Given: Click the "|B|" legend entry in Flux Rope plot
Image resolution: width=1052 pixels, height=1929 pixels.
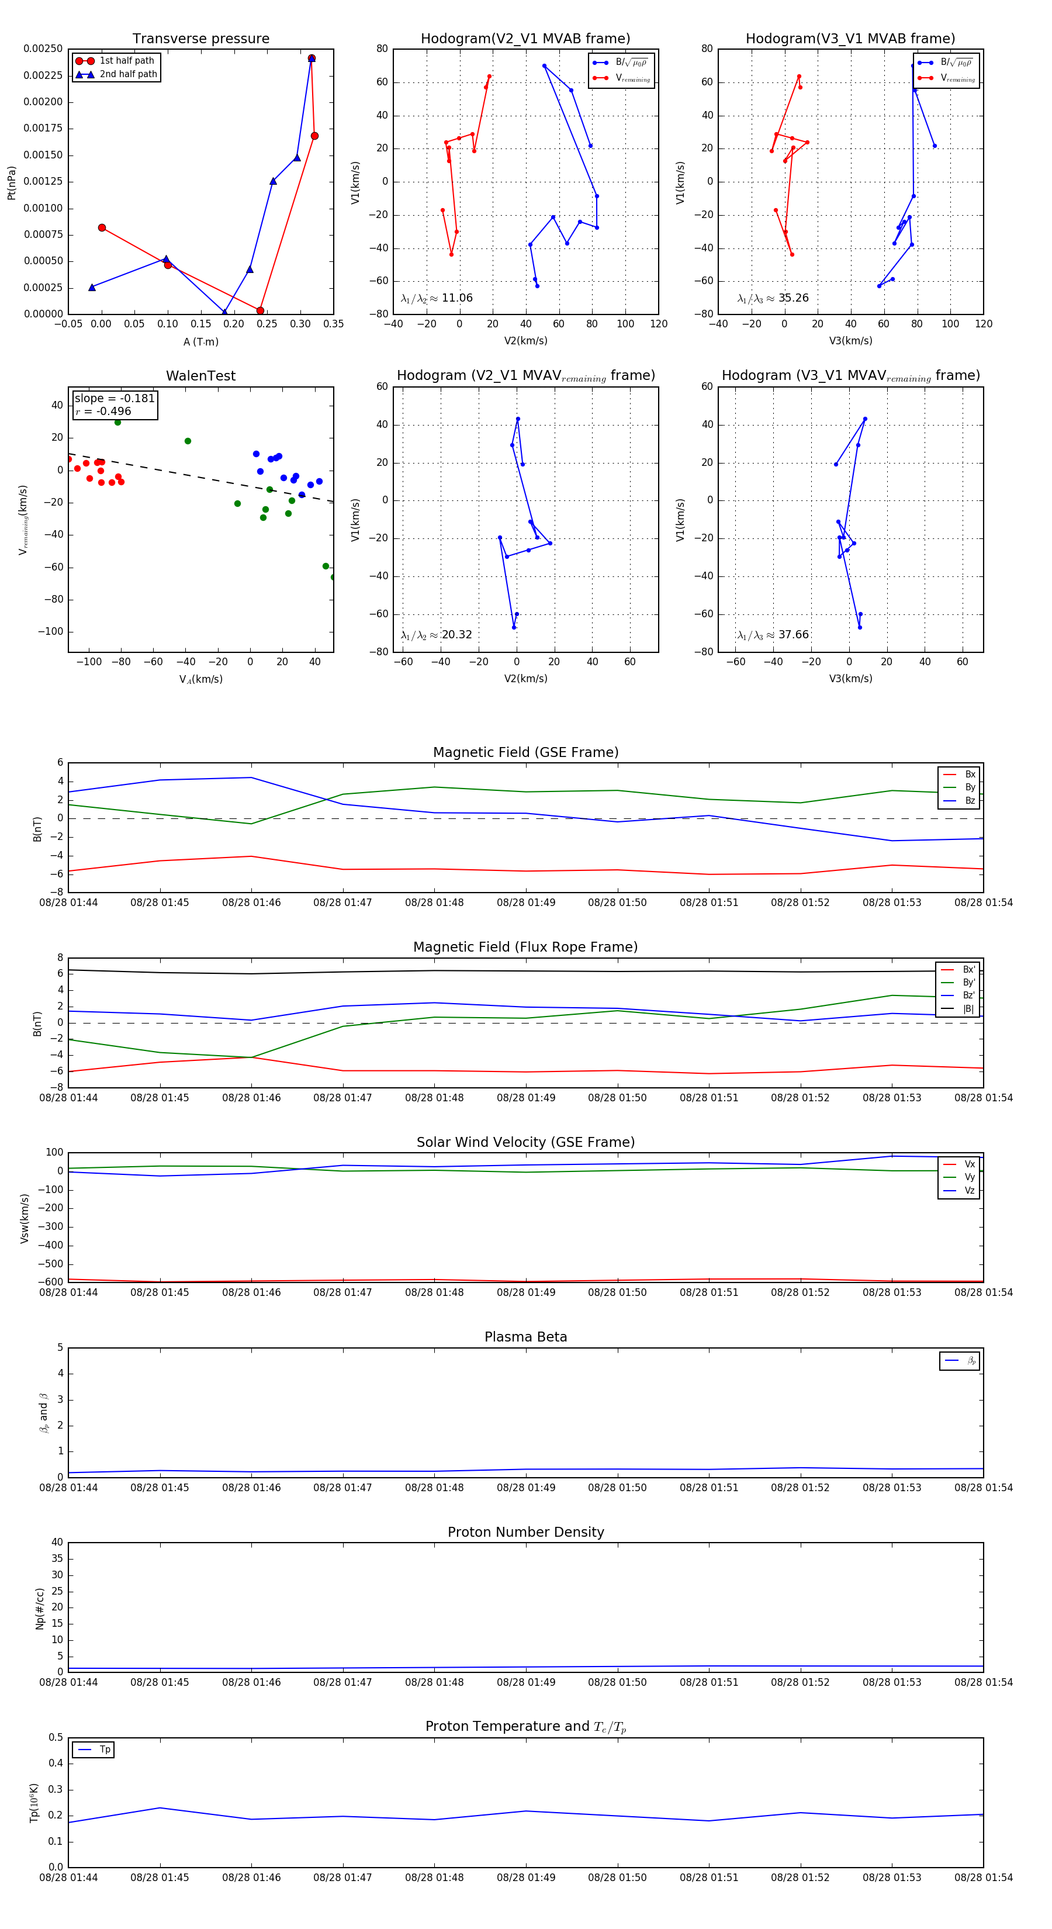Looking at the screenshot, I should tap(958, 1009).
